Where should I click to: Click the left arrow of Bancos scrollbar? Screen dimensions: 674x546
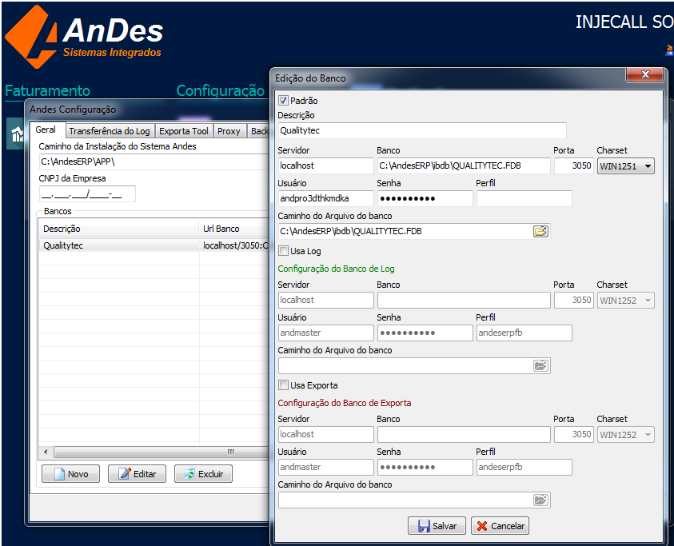click(46, 452)
